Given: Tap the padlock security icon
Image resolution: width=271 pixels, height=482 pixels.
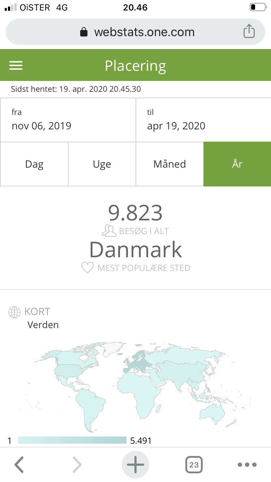Looking at the screenshot, I should (x=84, y=32).
